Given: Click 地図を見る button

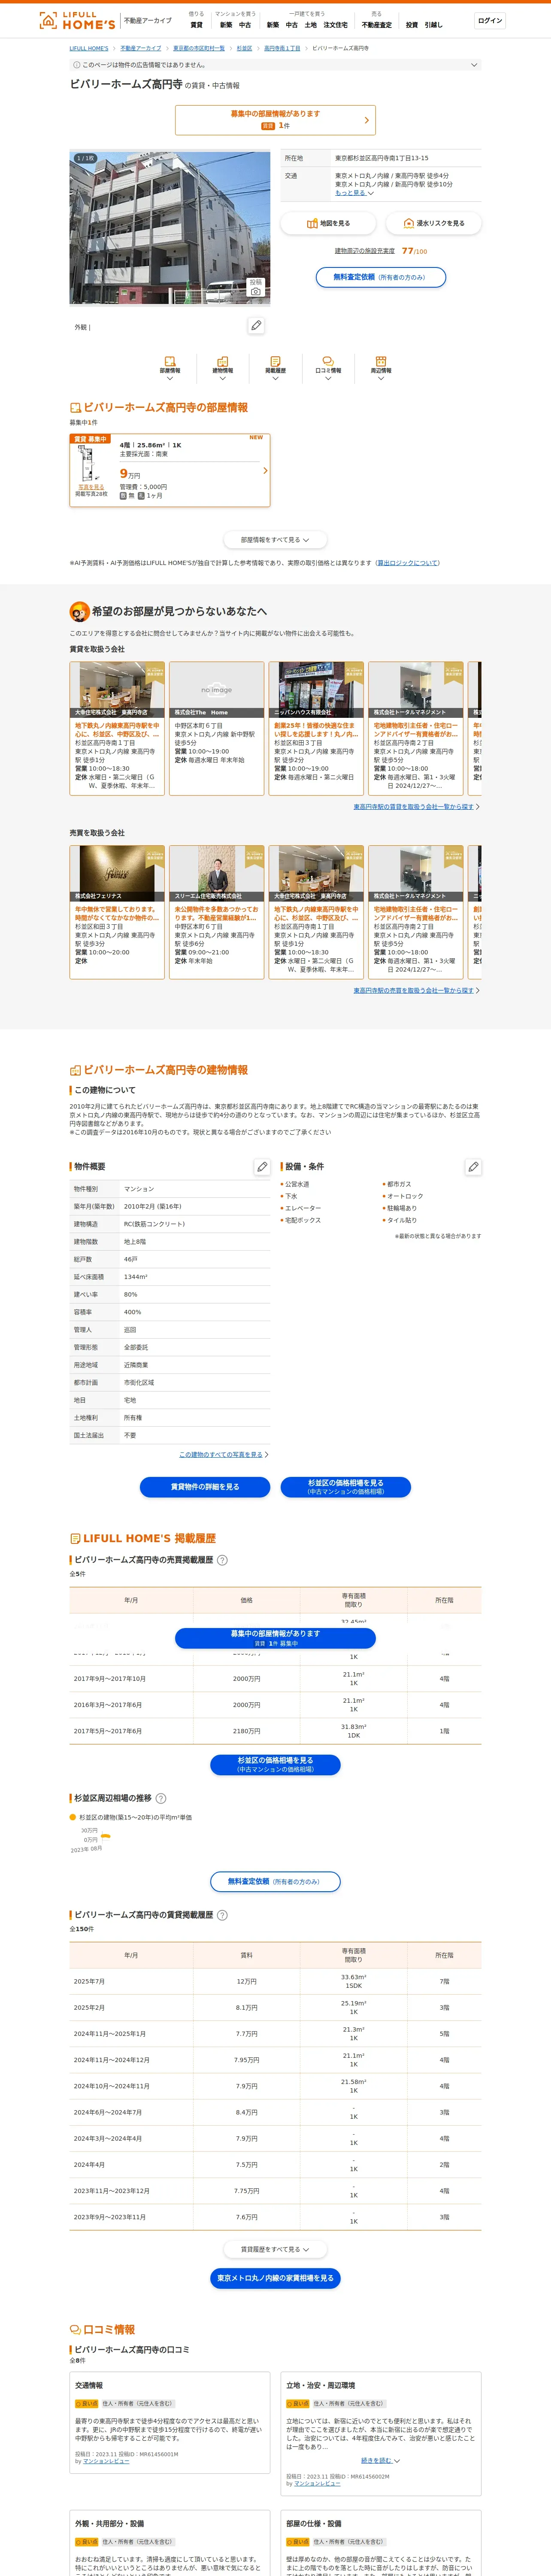Looking at the screenshot, I should tap(328, 223).
